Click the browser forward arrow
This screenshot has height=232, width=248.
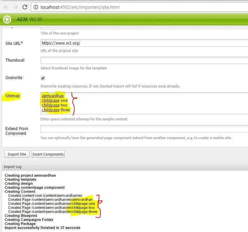pos(15,7)
